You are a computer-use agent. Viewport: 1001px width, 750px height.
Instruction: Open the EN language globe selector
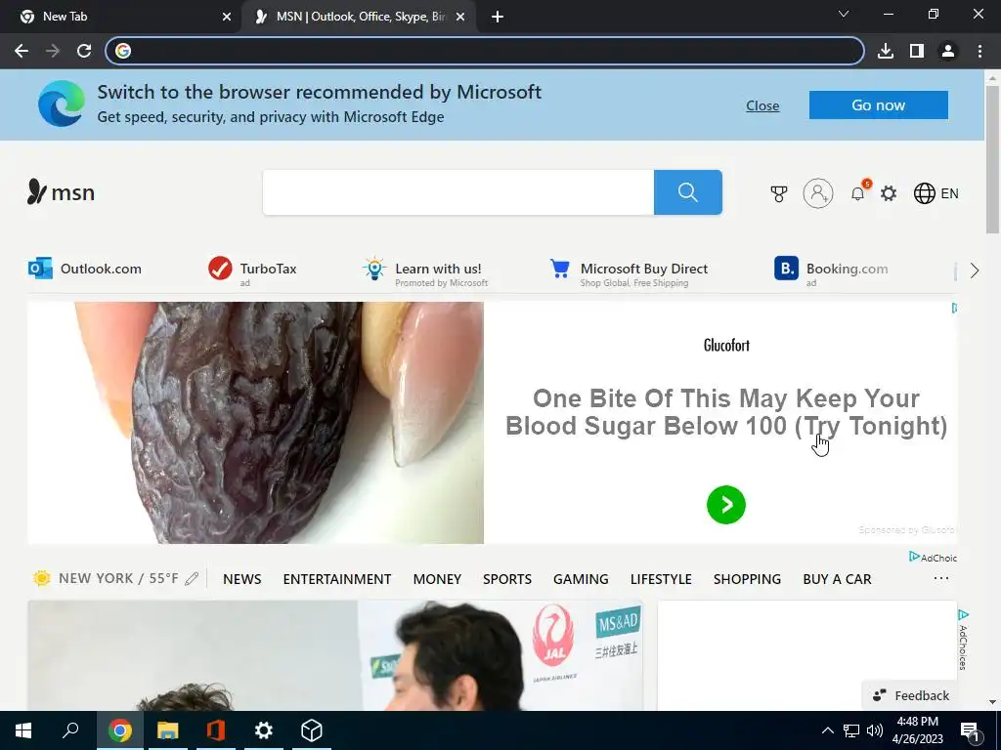936,193
